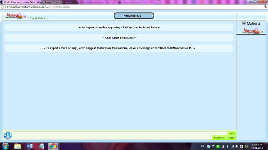Click the network signal tray icon

point(232,146)
